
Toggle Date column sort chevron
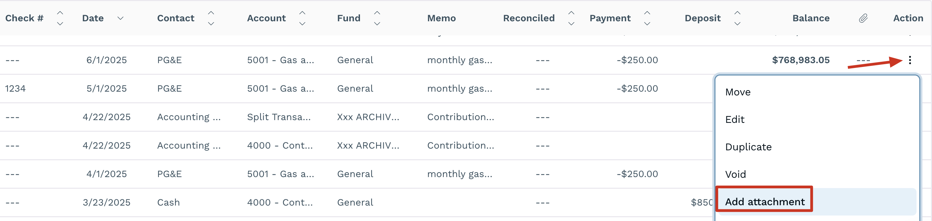click(120, 18)
